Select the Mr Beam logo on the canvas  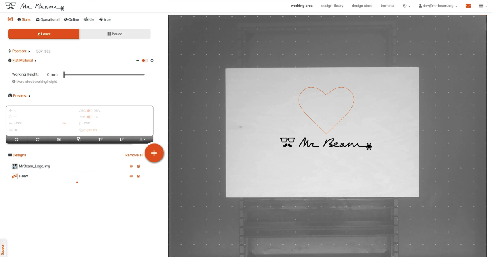click(x=326, y=143)
